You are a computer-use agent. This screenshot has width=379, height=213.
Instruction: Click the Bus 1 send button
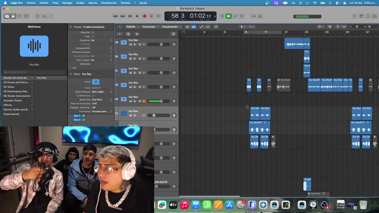tap(77, 116)
